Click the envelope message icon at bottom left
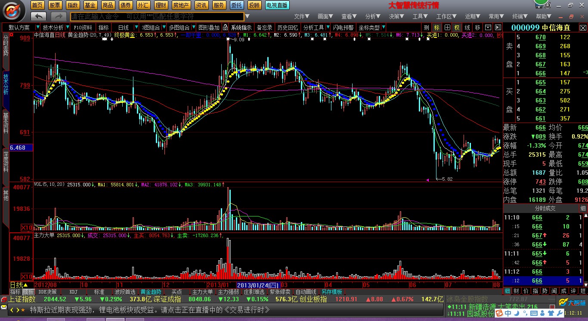Image resolution: width=588 pixels, height=321 pixels. coord(4,307)
